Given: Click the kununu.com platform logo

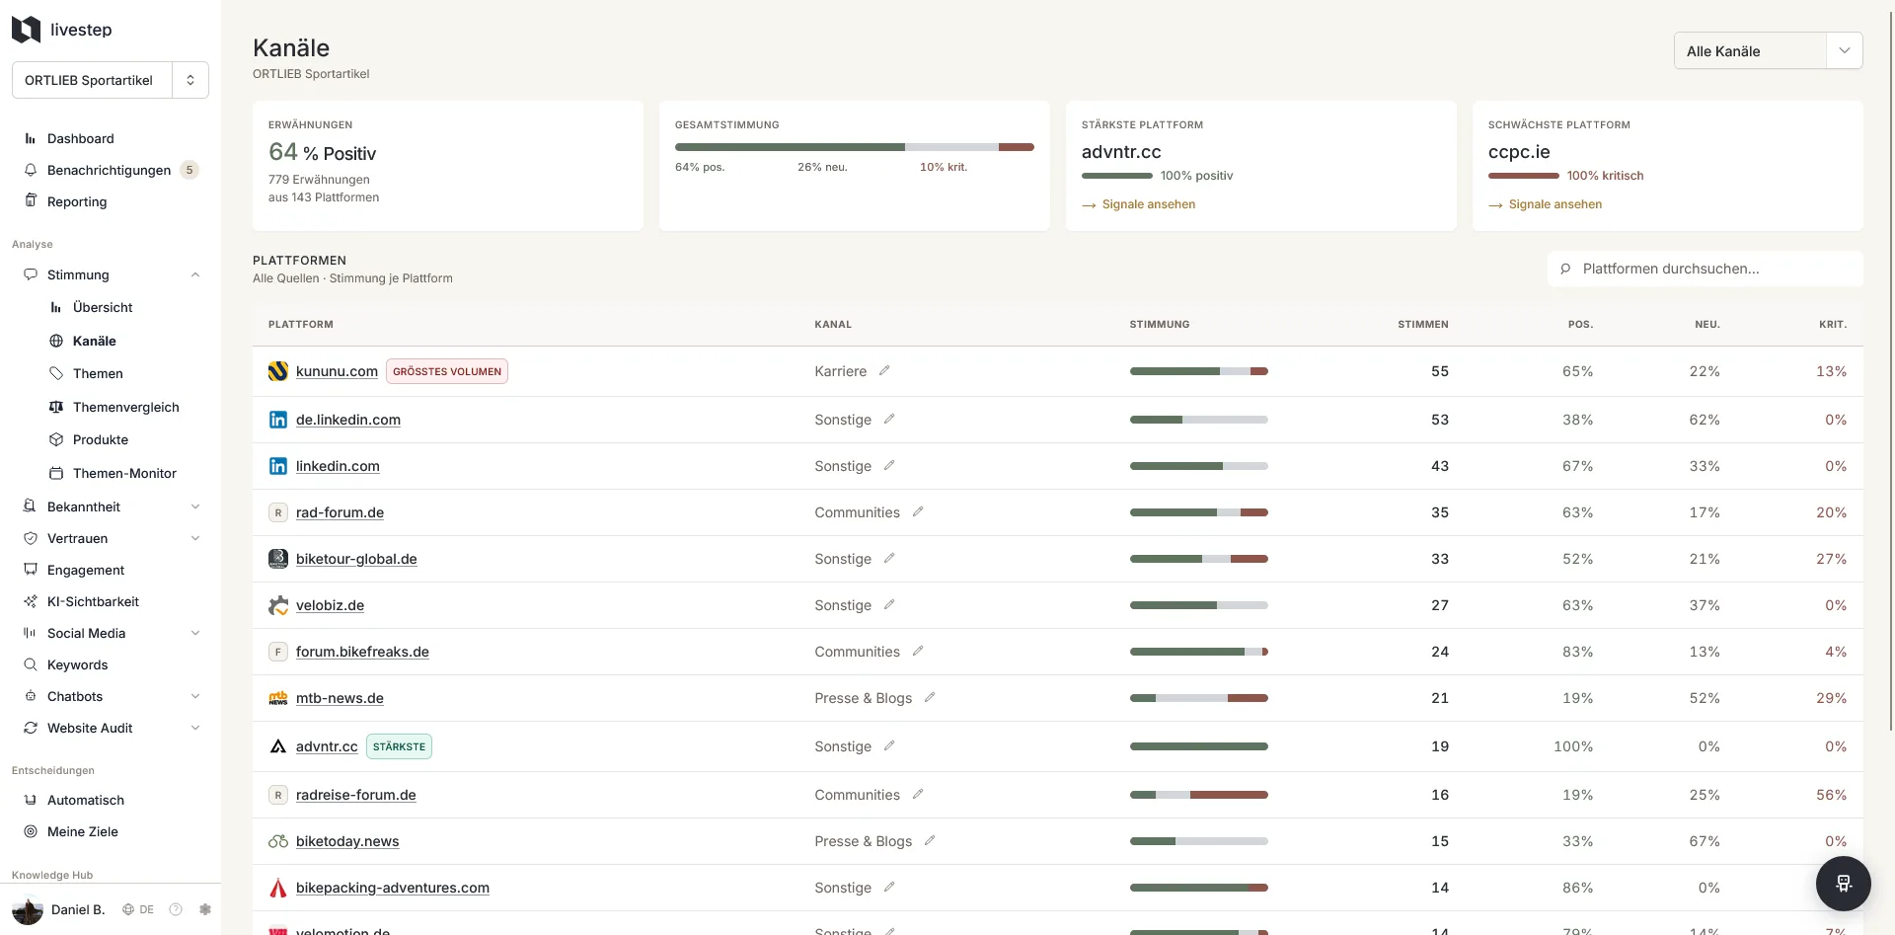Looking at the screenshot, I should pyautogui.click(x=278, y=371).
